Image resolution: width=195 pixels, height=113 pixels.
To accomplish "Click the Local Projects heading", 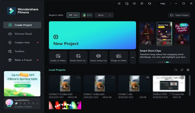I will [57, 70].
